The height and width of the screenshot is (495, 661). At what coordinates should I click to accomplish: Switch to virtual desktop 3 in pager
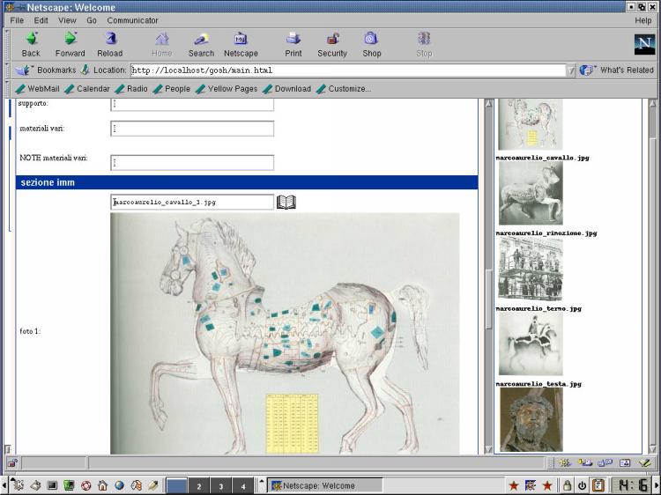220,485
